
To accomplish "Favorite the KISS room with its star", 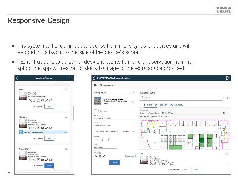I will pos(66,89).
